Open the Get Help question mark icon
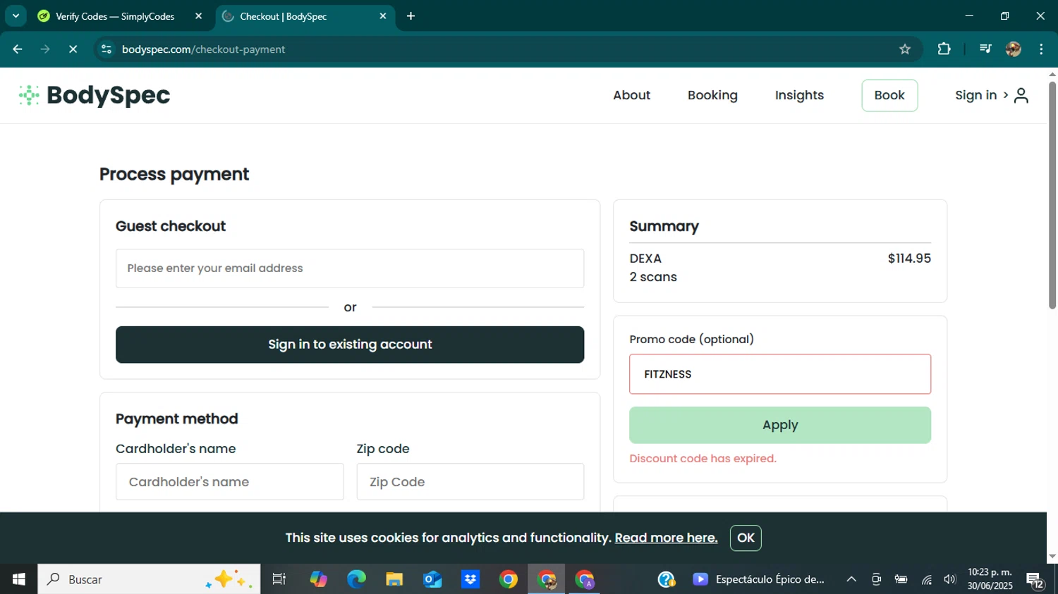The image size is (1058, 594). [667, 579]
